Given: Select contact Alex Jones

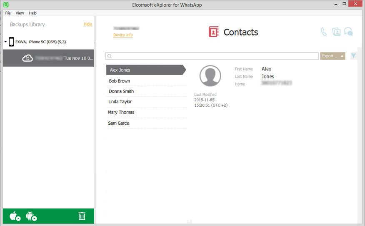Looking at the screenshot, I should click(146, 70).
